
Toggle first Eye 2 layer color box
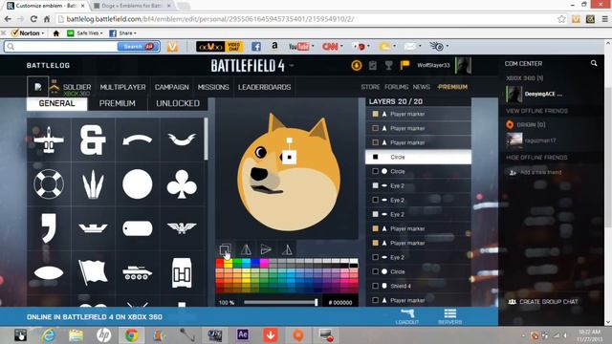(375, 185)
